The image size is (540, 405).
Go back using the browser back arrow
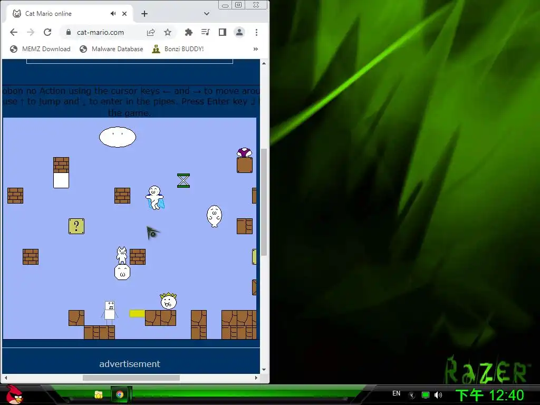click(x=13, y=32)
